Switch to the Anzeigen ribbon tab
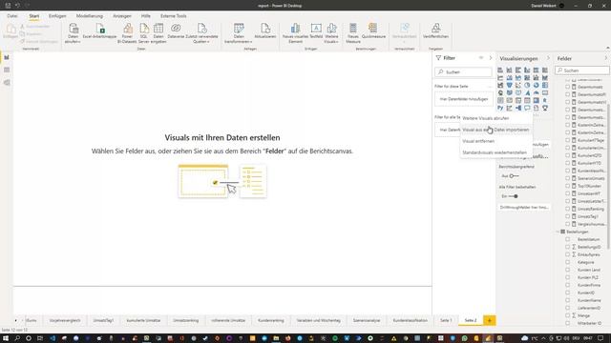The image size is (611, 343). pyautogui.click(x=122, y=16)
